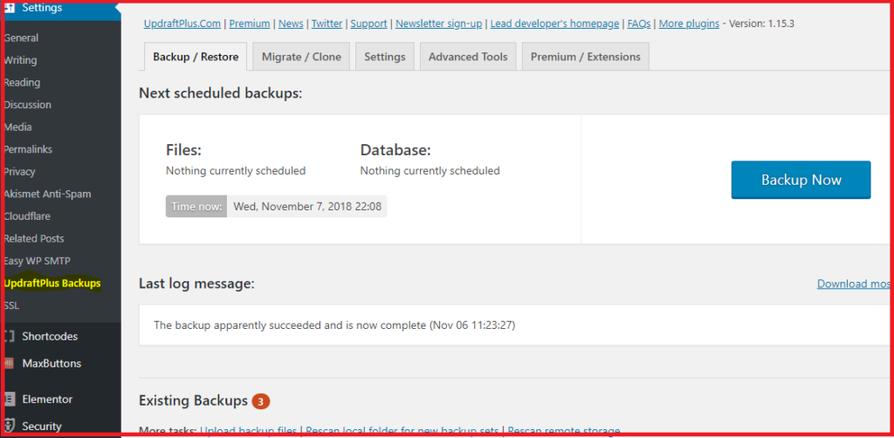Screen dimensions: 894x438
Task: Open Writing settings
Action: pos(20,60)
